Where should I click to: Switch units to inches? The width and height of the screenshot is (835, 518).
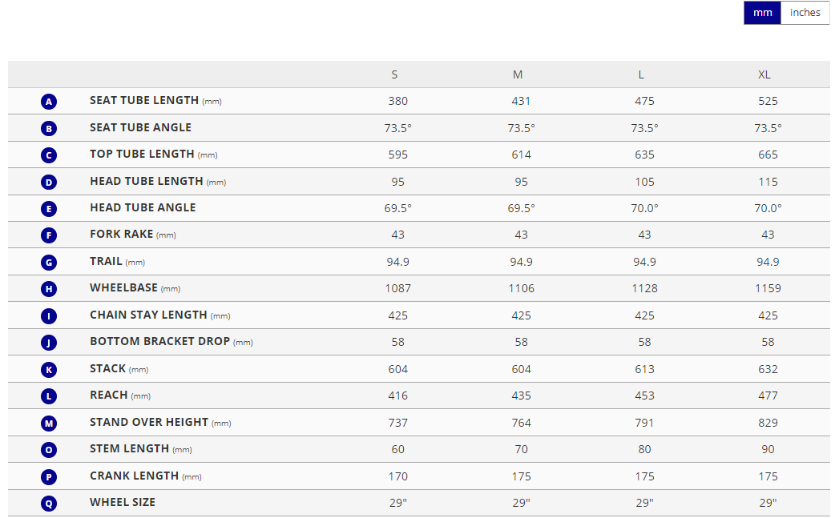[x=805, y=13]
